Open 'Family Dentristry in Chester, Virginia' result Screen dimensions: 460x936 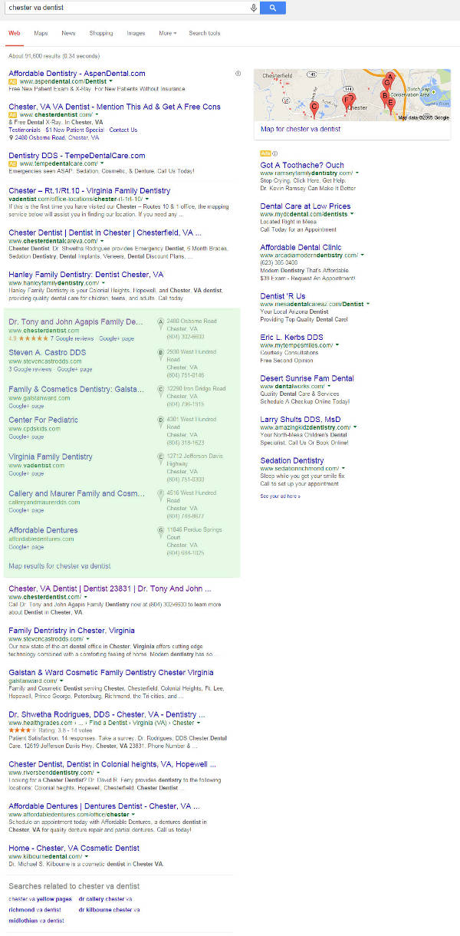(71, 631)
